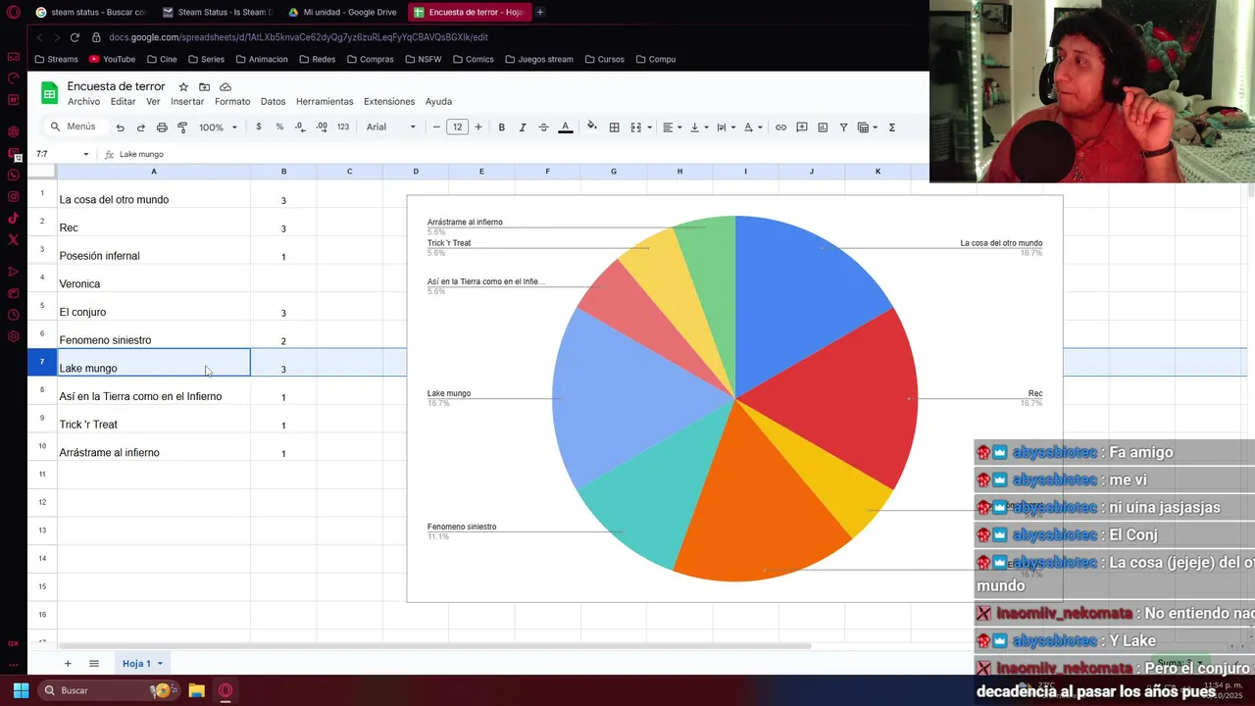Check cloud save status icon
The image size is (1255, 706).
pos(226,87)
